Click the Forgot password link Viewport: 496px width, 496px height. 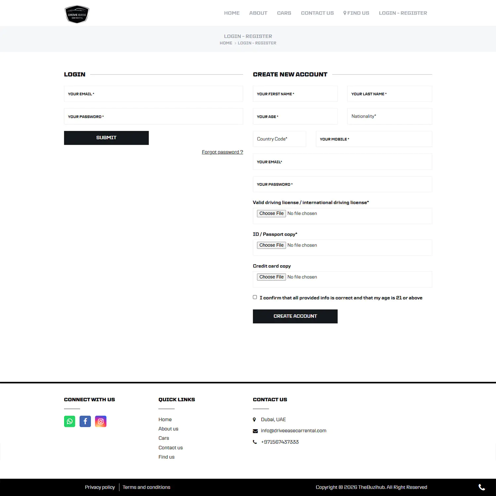pyautogui.click(x=222, y=152)
